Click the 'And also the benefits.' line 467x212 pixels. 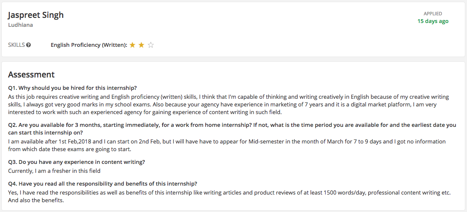(36, 201)
